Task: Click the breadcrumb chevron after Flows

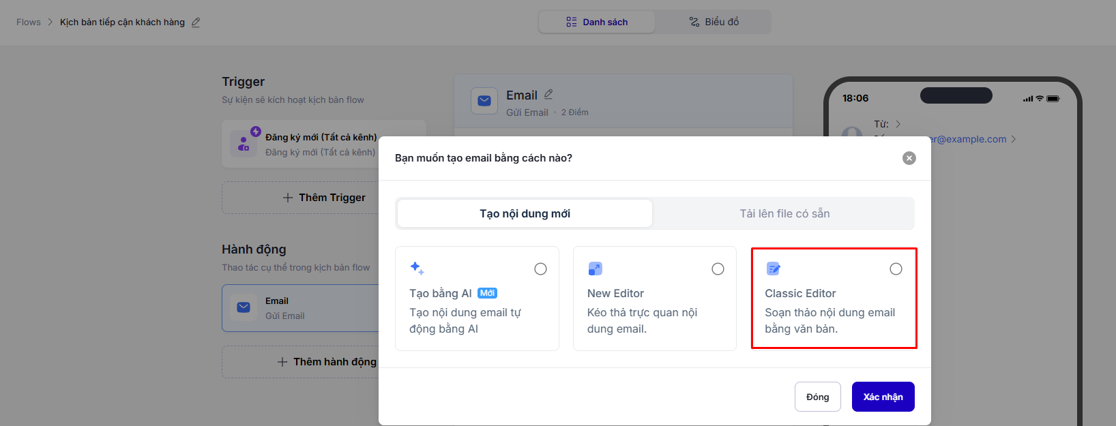Action: (x=50, y=22)
